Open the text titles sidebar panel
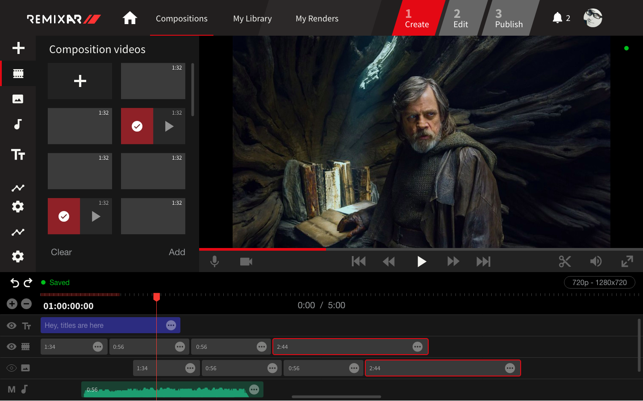This screenshot has width=643, height=401. point(18,154)
